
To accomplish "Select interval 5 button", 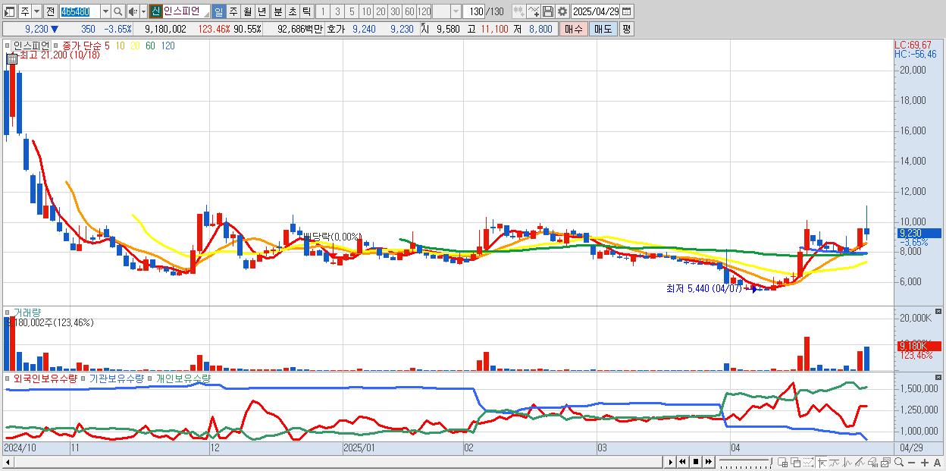I will tap(352, 11).
